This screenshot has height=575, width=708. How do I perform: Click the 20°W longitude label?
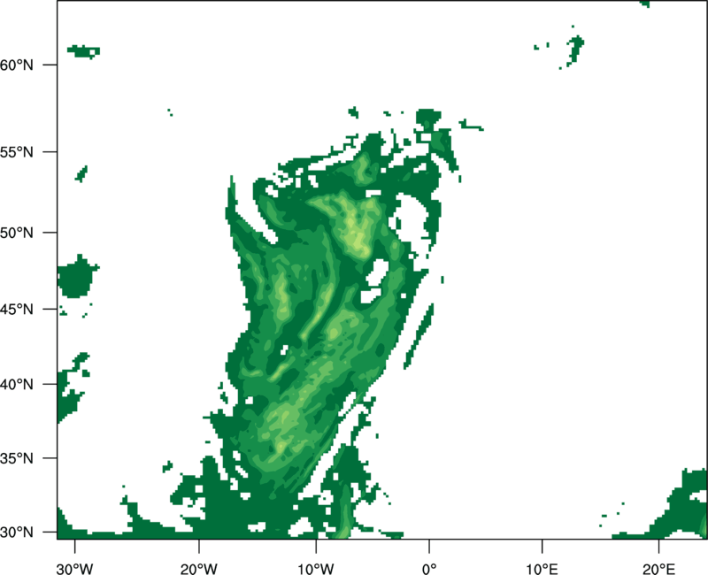tap(199, 569)
